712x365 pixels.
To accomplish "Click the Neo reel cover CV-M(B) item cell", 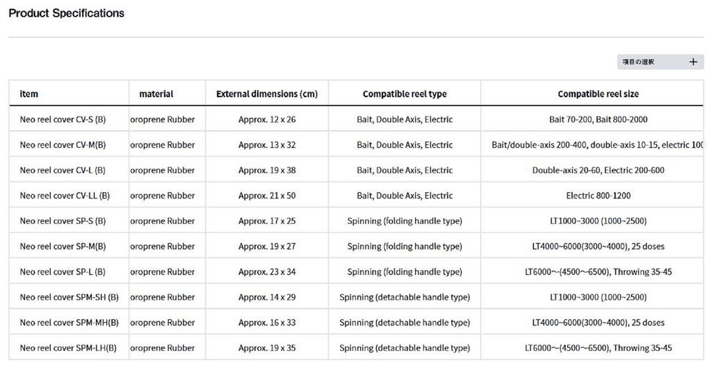I will tap(63, 145).
